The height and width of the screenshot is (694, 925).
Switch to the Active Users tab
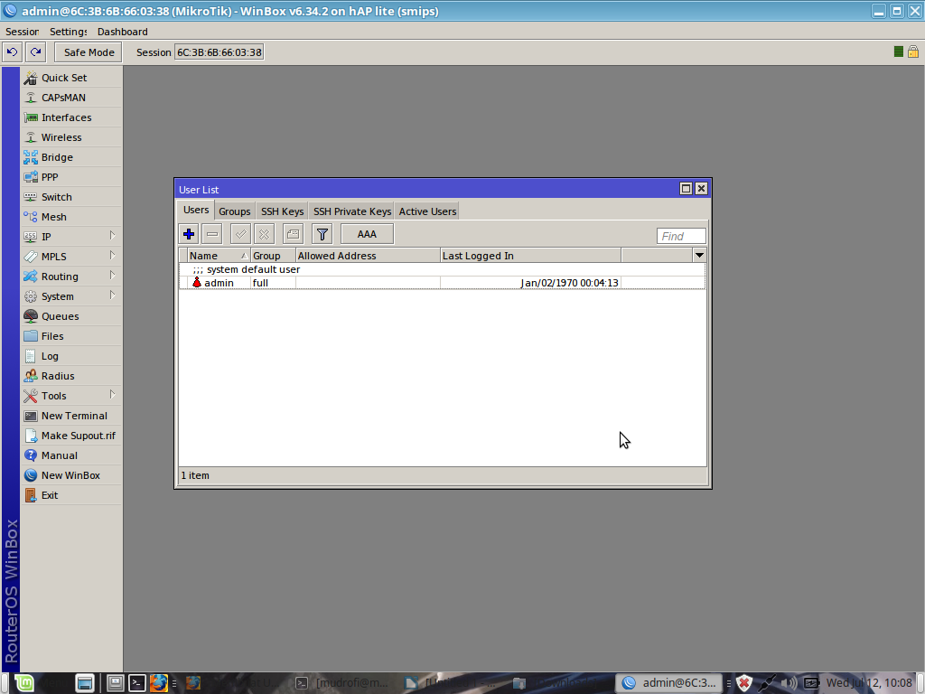pos(427,211)
